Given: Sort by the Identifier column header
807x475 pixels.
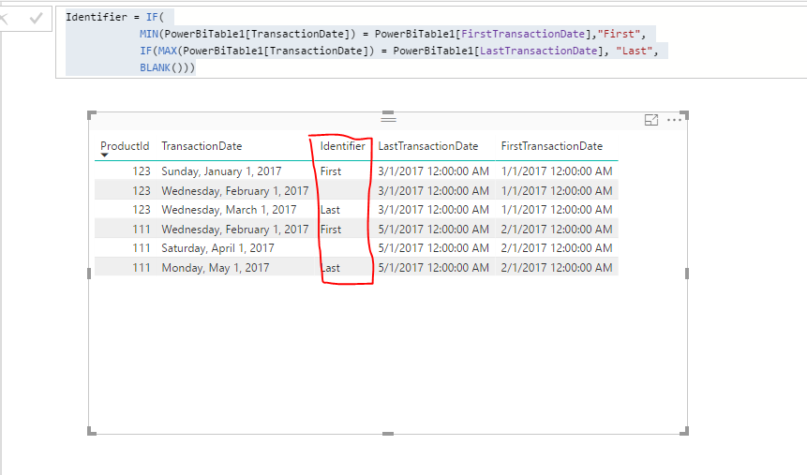Looking at the screenshot, I should coord(342,146).
